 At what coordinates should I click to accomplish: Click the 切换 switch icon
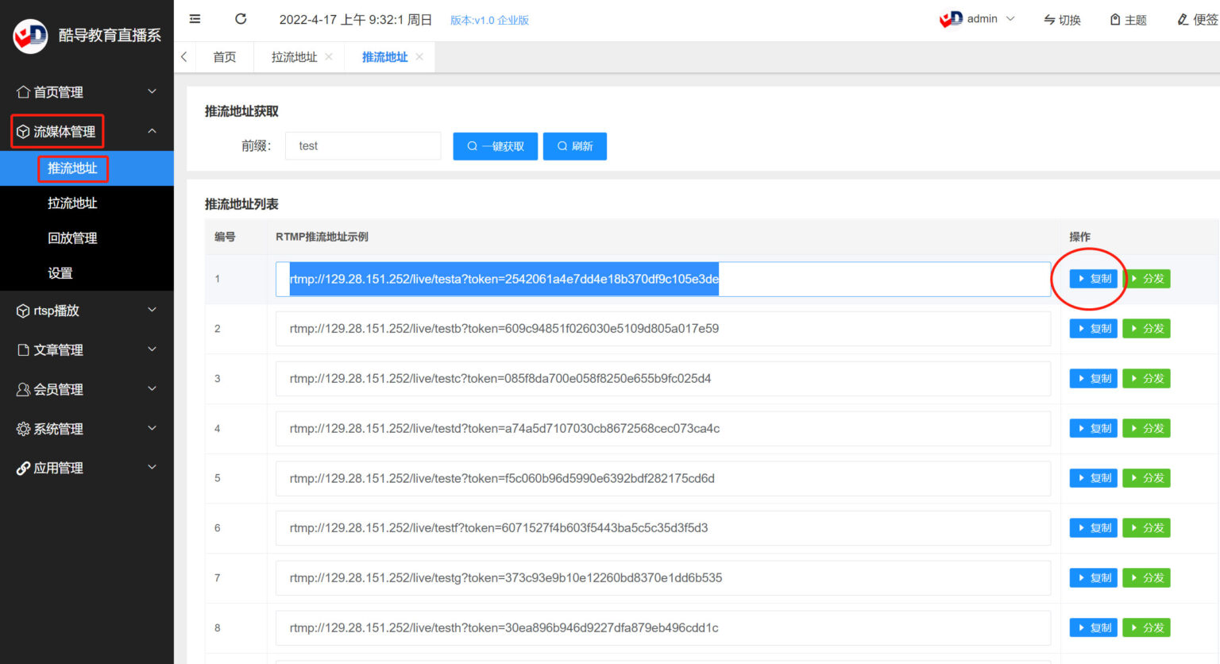(1049, 20)
